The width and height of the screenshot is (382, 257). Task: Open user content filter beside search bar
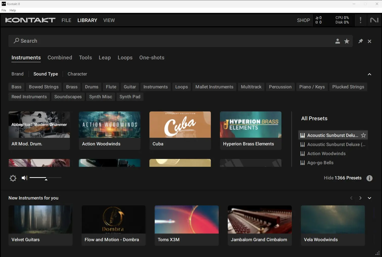point(338,41)
